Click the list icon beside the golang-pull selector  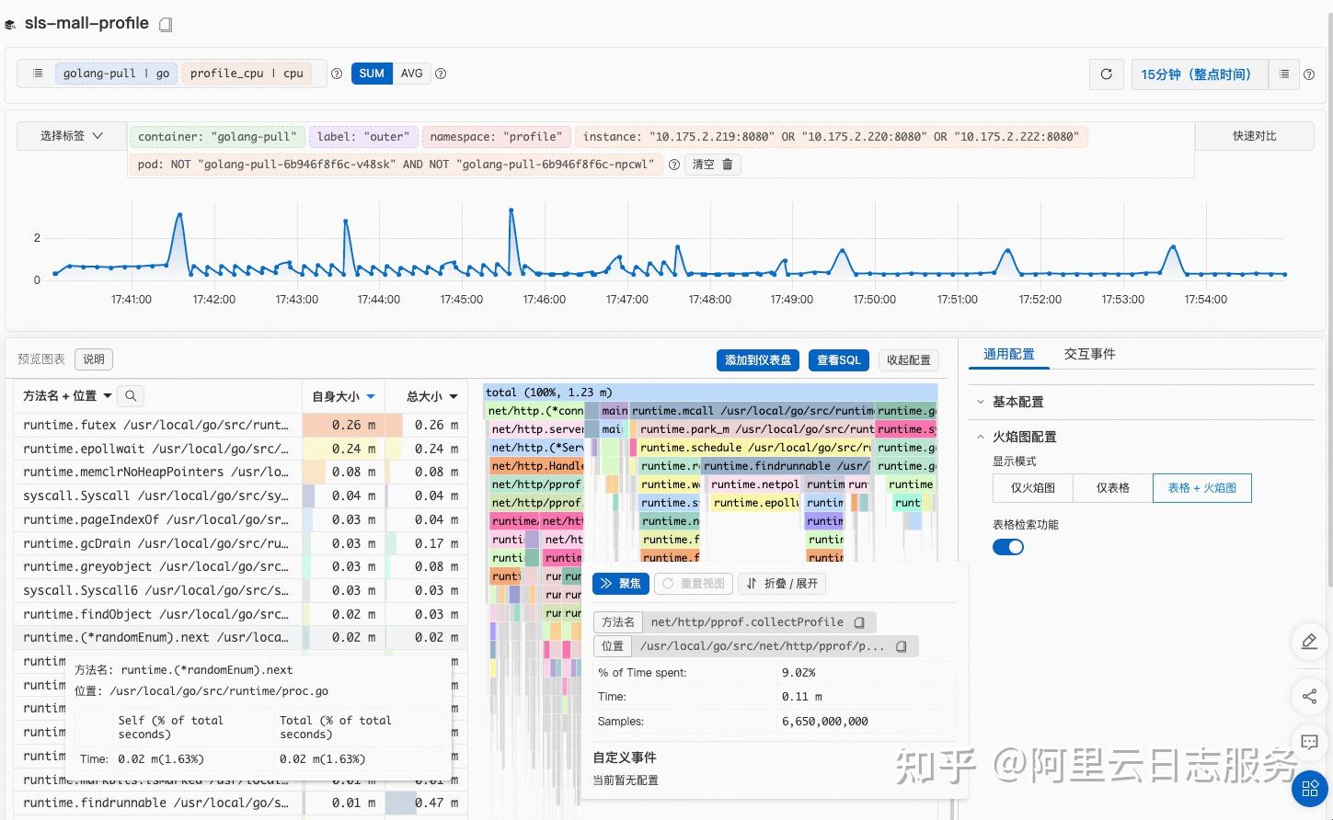37,73
